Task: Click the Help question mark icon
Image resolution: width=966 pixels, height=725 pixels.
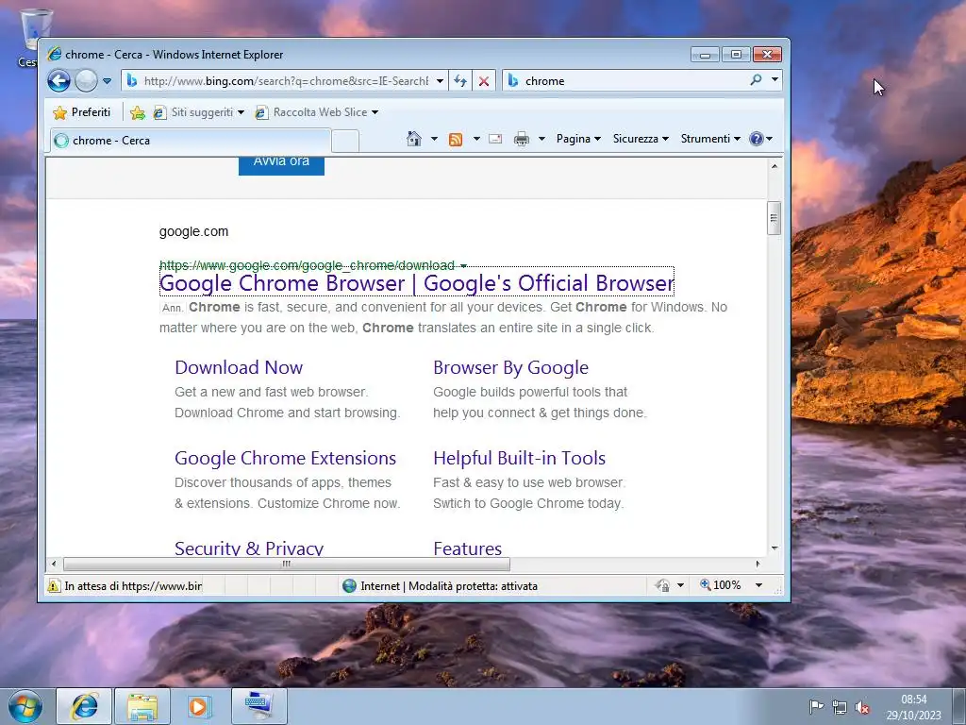Action: point(757,139)
